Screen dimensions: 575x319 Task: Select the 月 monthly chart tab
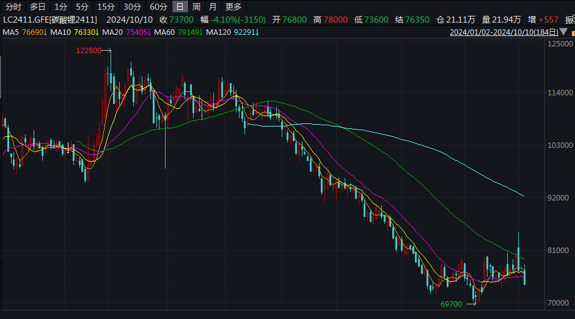click(212, 7)
